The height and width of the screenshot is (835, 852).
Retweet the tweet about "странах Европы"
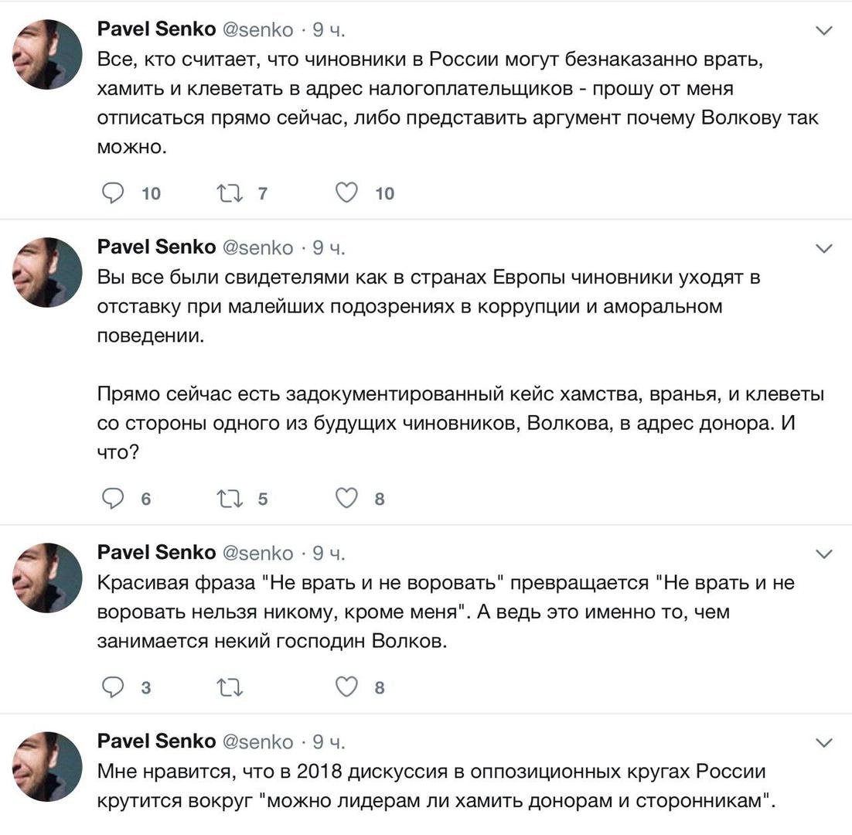(x=228, y=499)
